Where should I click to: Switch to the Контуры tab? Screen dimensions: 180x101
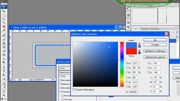[x=155, y=29]
